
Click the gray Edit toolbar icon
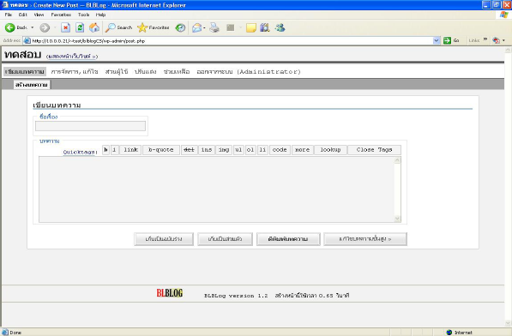click(x=231, y=27)
